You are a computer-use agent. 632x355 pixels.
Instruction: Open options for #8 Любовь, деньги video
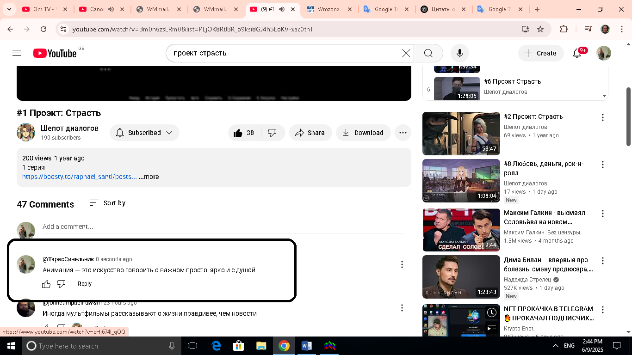click(x=603, y=165)
